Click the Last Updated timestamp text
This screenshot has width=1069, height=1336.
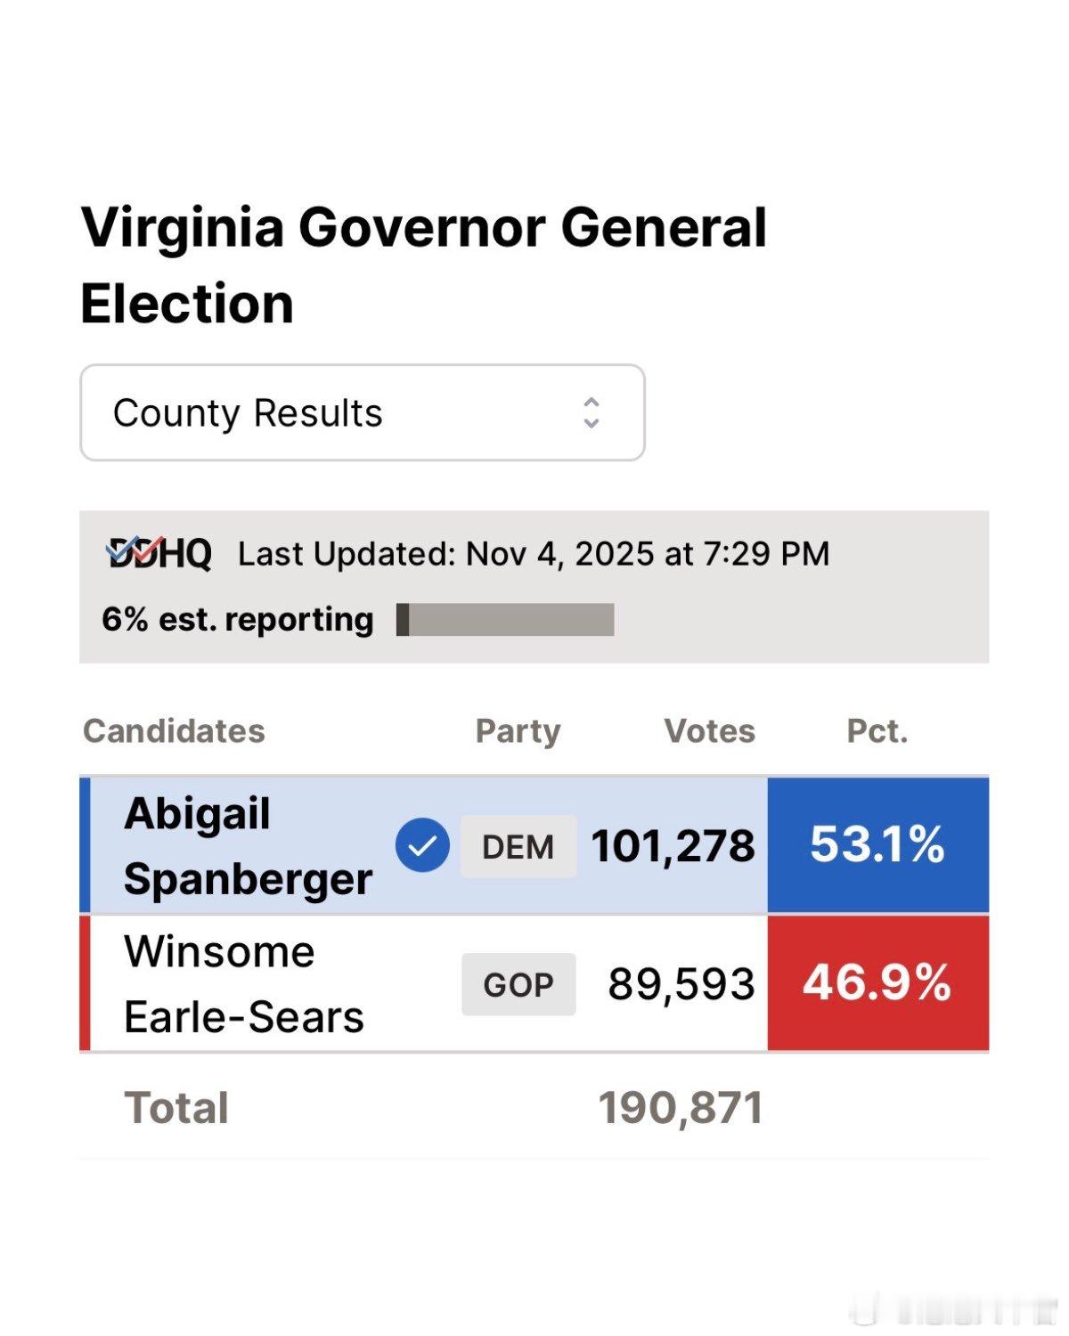(x=533, y=554)
